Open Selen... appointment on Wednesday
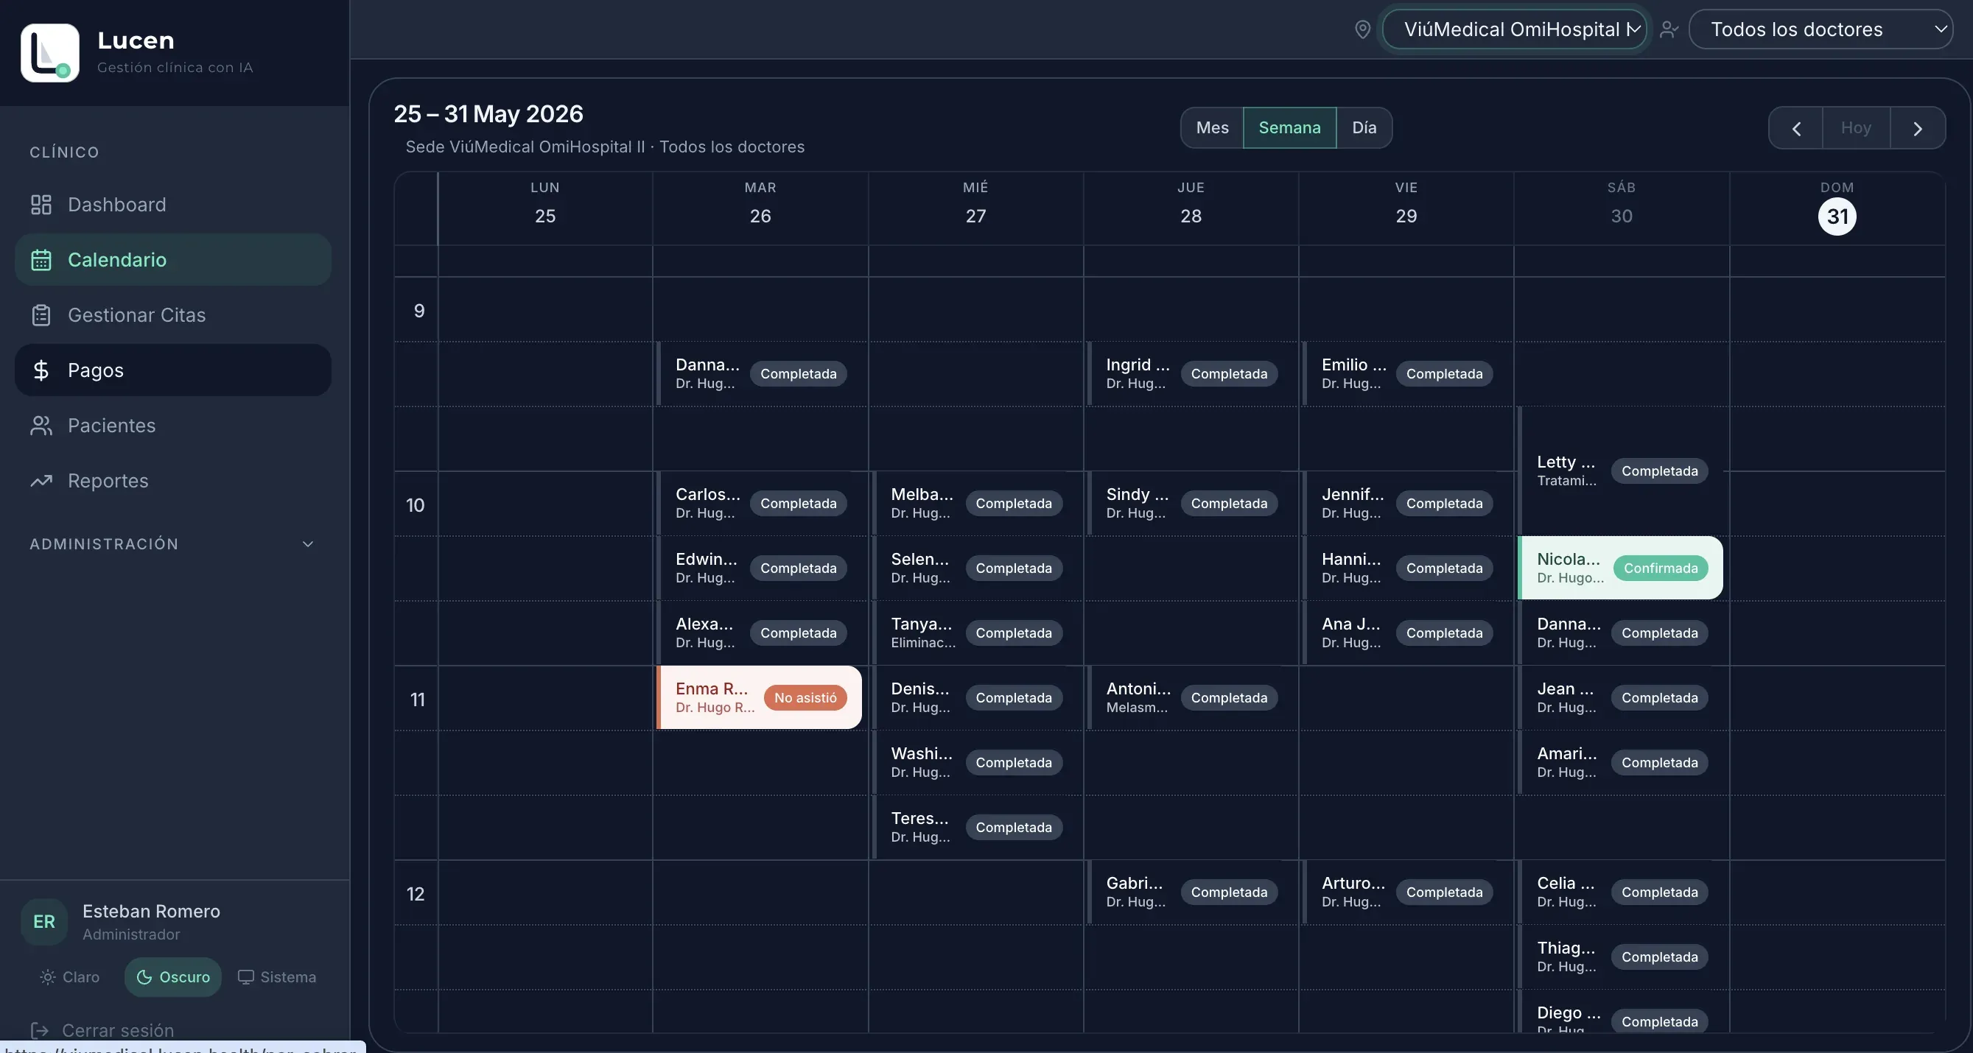Image resolution: width=1973 pixels, height=1053 pixels. tap(975, 567)
